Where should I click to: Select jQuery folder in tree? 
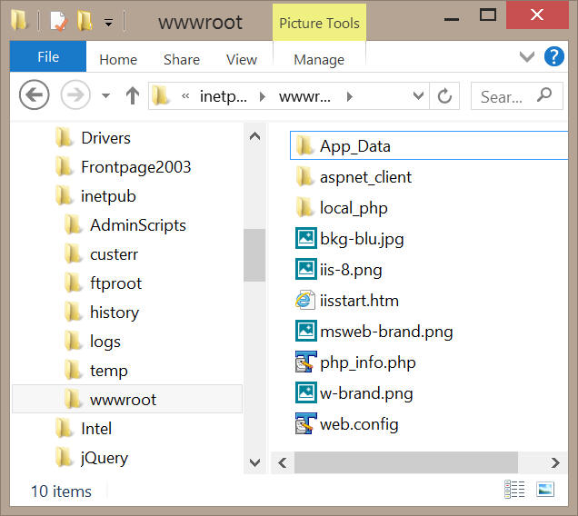point(92,458)
